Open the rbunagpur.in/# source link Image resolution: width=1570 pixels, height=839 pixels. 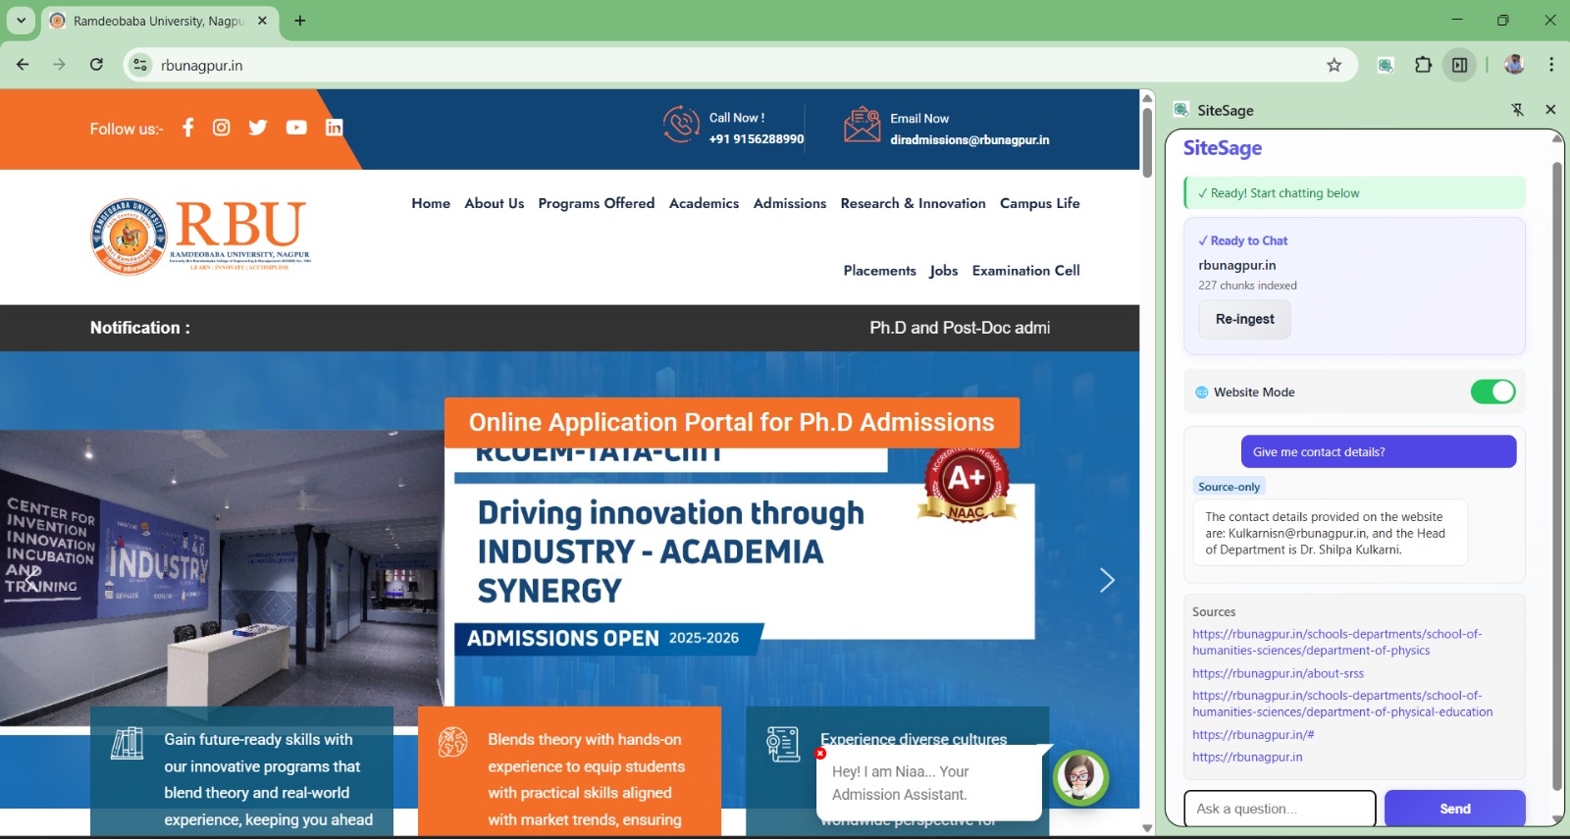pyautogui.click(x=1253, y=734)
